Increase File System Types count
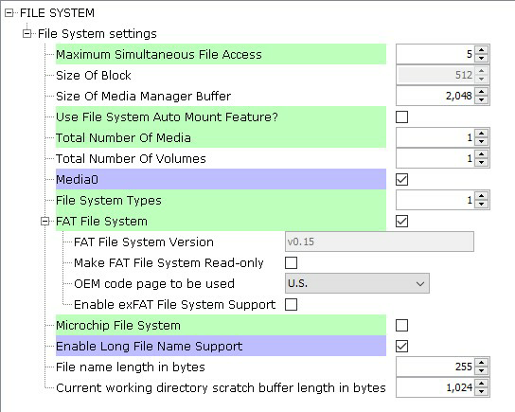Screen dimensions: 515x412 tap(482, 196)
